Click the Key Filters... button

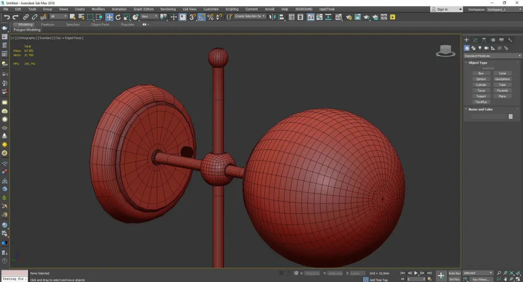[481, 279]
